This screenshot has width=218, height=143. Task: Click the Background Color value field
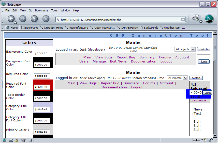click(42, 53)
